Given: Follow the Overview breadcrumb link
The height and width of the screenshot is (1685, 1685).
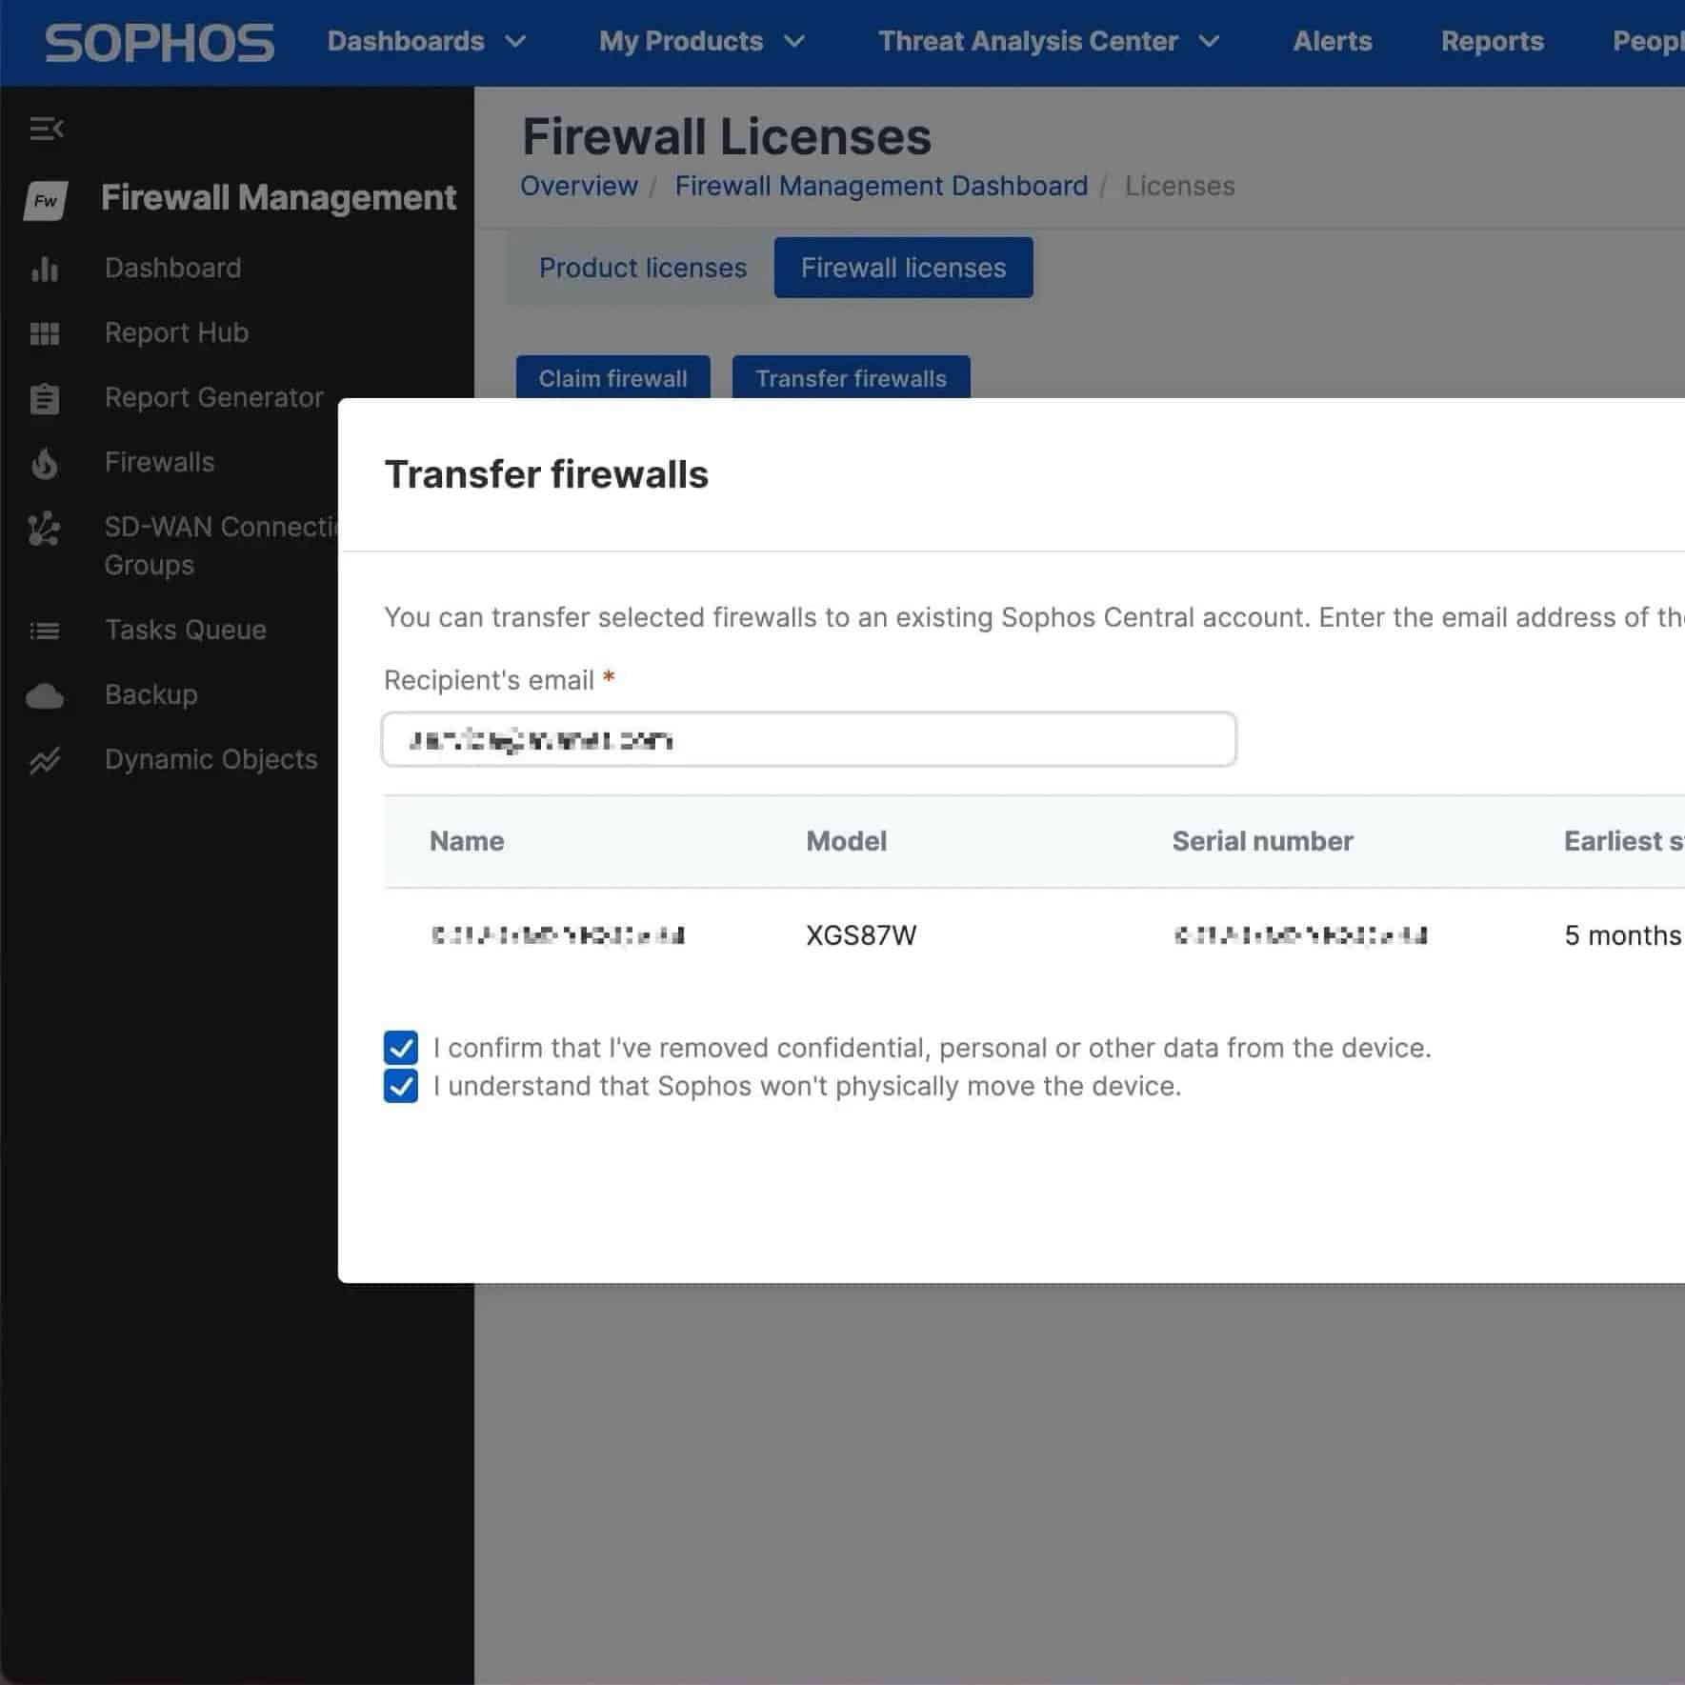Looking at the screenshot, I should pos(578,186).
